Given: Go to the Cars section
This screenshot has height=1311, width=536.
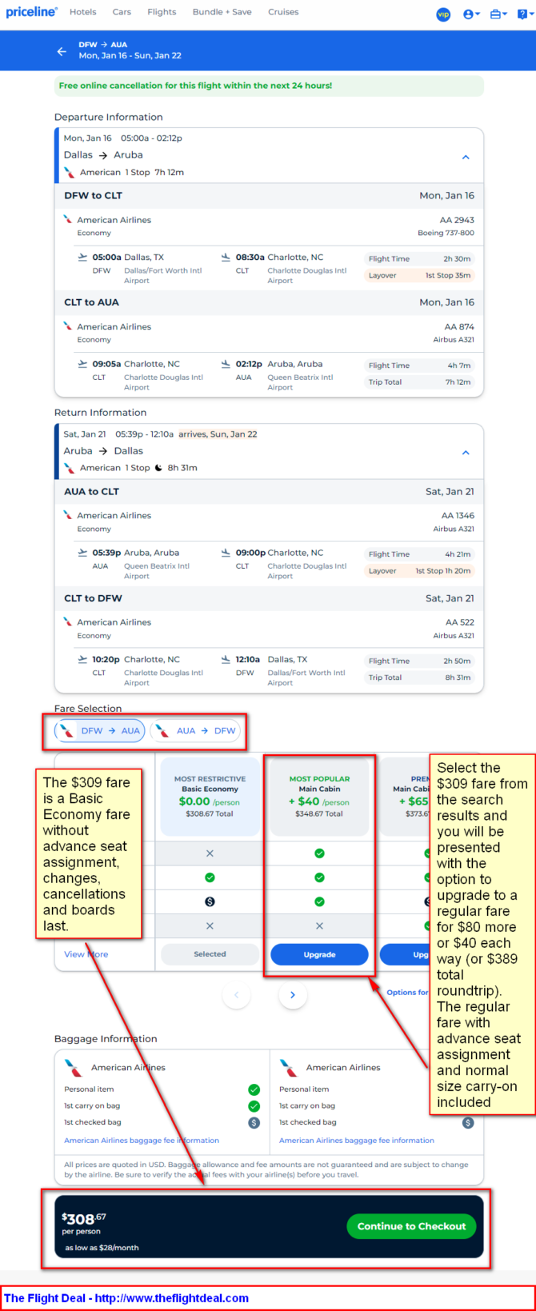Looking at the screenshot, I should pos(122,12).
